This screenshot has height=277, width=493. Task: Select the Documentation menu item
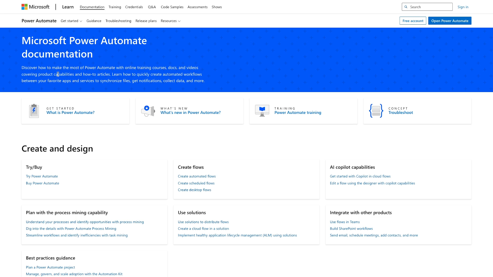[92, 7]
